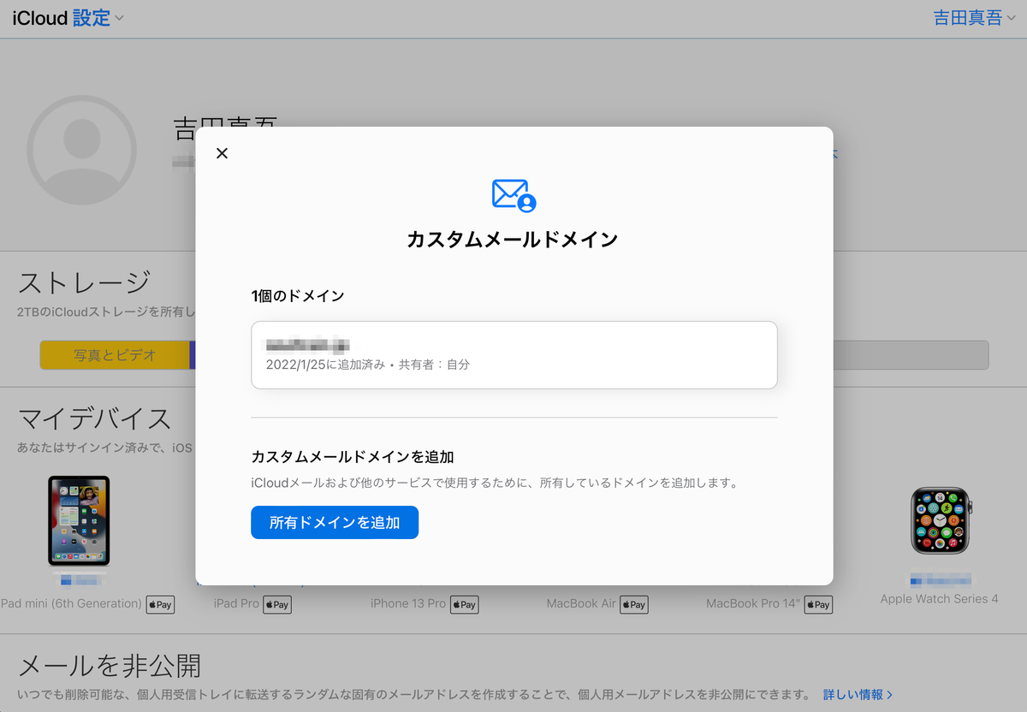Select the Apple Watch Series 4 thumbnail
Viewport: 1027px width, 712px height.
click(941, 520)
